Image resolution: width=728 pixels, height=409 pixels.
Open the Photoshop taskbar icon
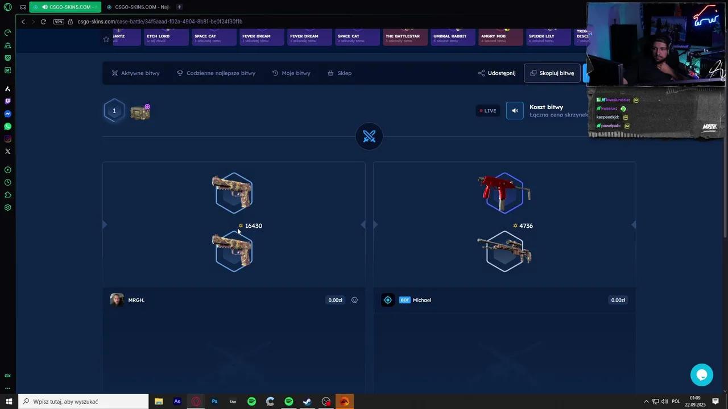tap(214, 402)
